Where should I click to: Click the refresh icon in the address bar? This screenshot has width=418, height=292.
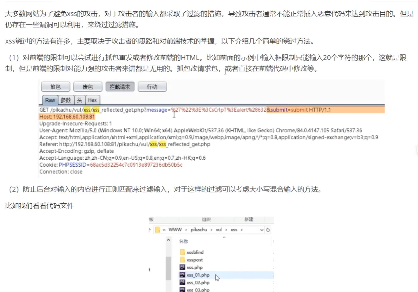pyautogui.click(x=268, y=230)
